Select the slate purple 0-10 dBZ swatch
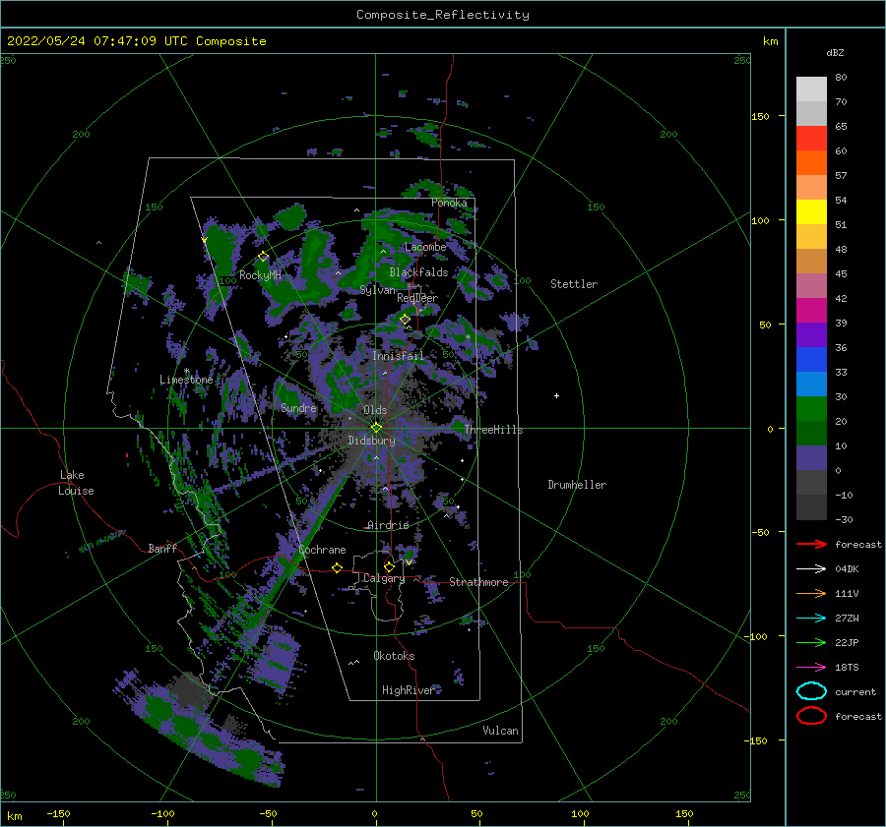 (811, 458)
